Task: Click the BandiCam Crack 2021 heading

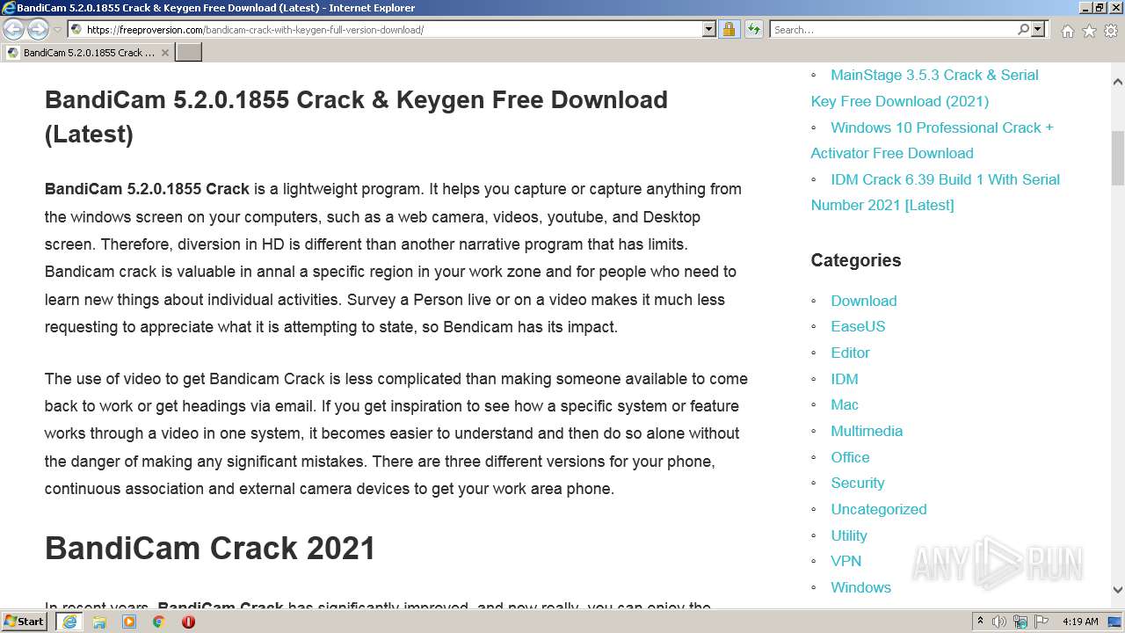Action: coord(210,548)
